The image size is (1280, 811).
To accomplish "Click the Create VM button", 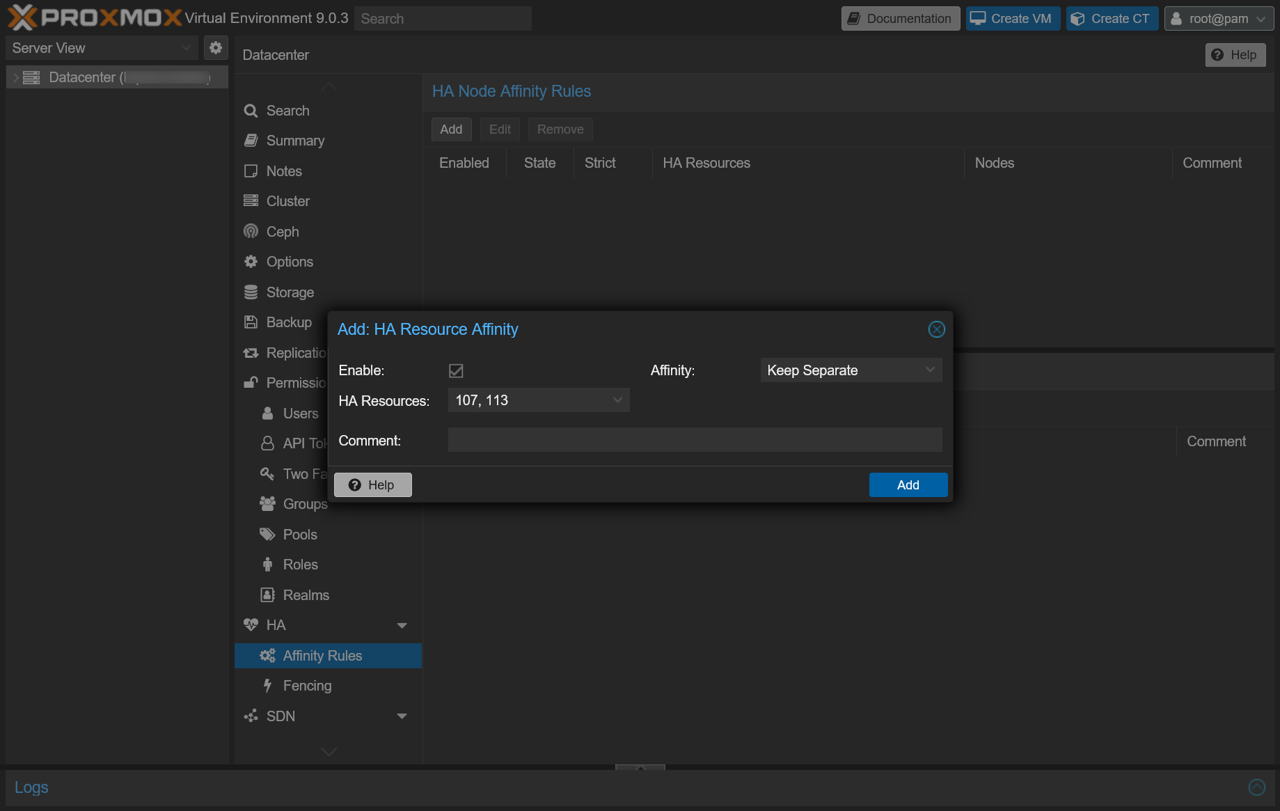I will click(1013, 19).
